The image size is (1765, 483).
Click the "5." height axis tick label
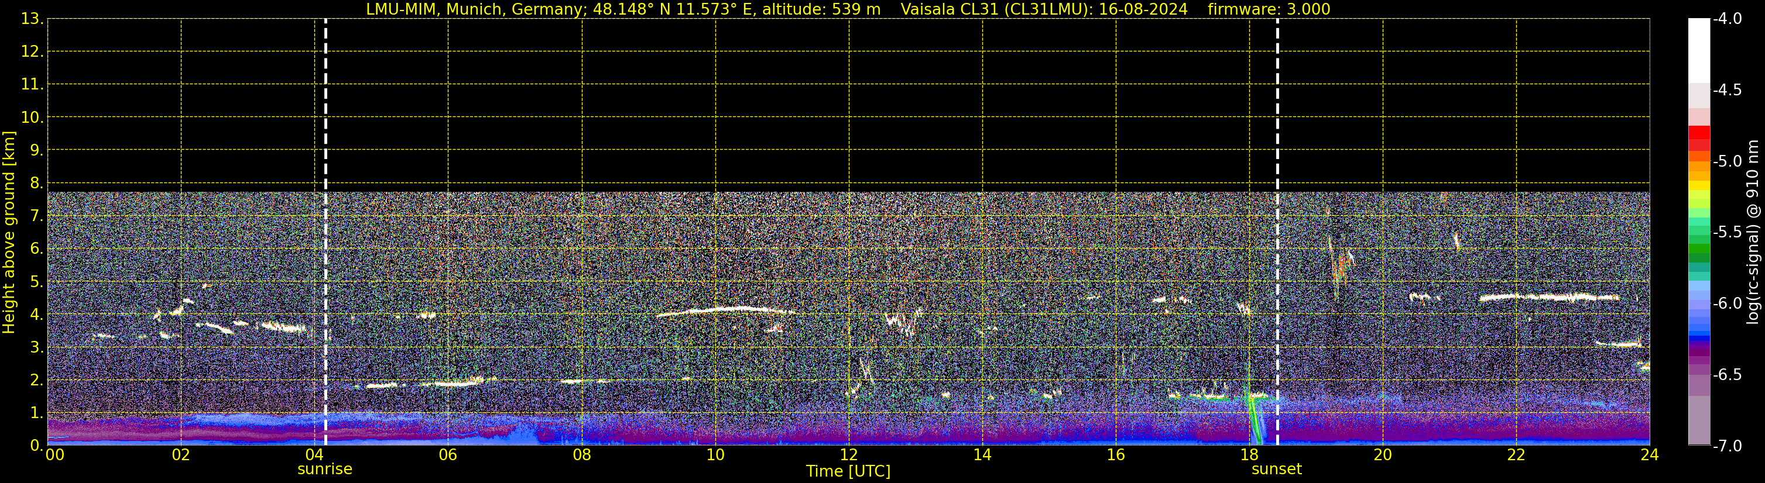pyautogui.click(x=36, y=281)
